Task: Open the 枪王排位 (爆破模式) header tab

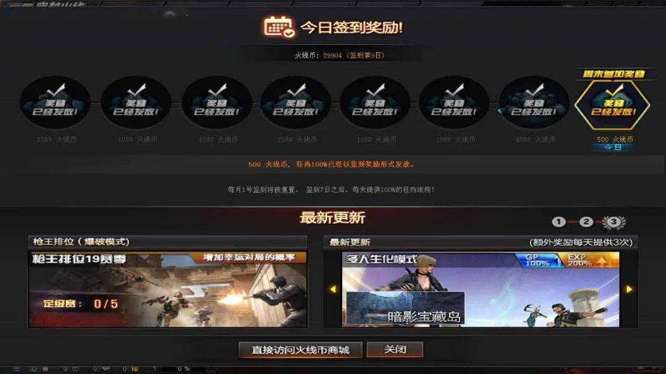Action: point(167,242)
